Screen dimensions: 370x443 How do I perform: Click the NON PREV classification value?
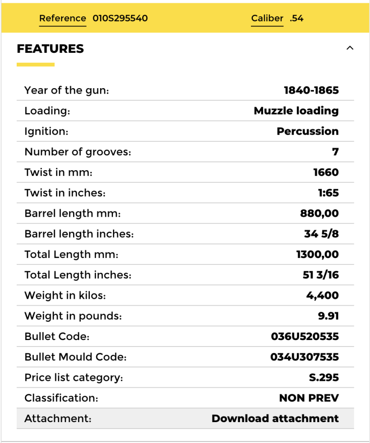point(309,398)
